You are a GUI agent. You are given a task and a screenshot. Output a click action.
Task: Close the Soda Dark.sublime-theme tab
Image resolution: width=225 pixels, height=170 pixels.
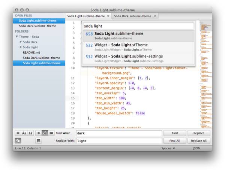(x=154, y=16)
